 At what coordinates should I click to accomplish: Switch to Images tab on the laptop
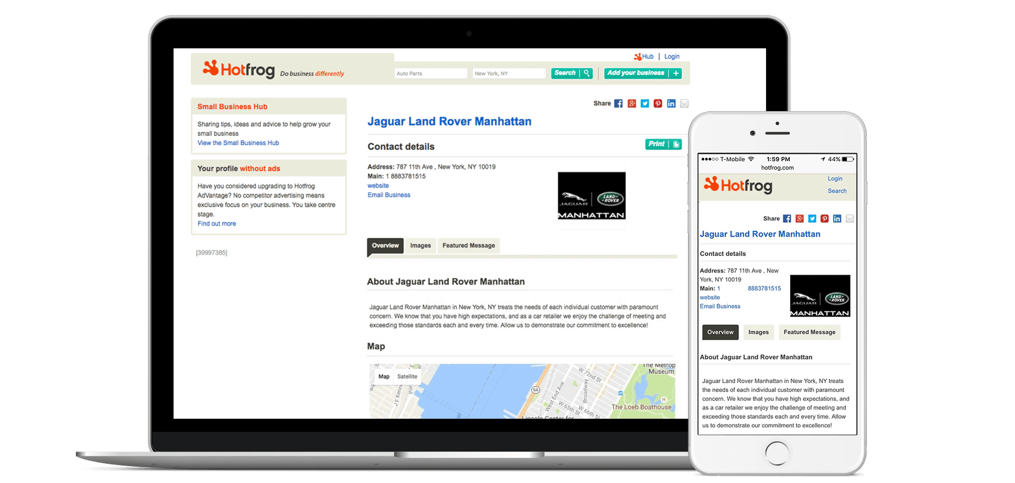pos(420,246)
